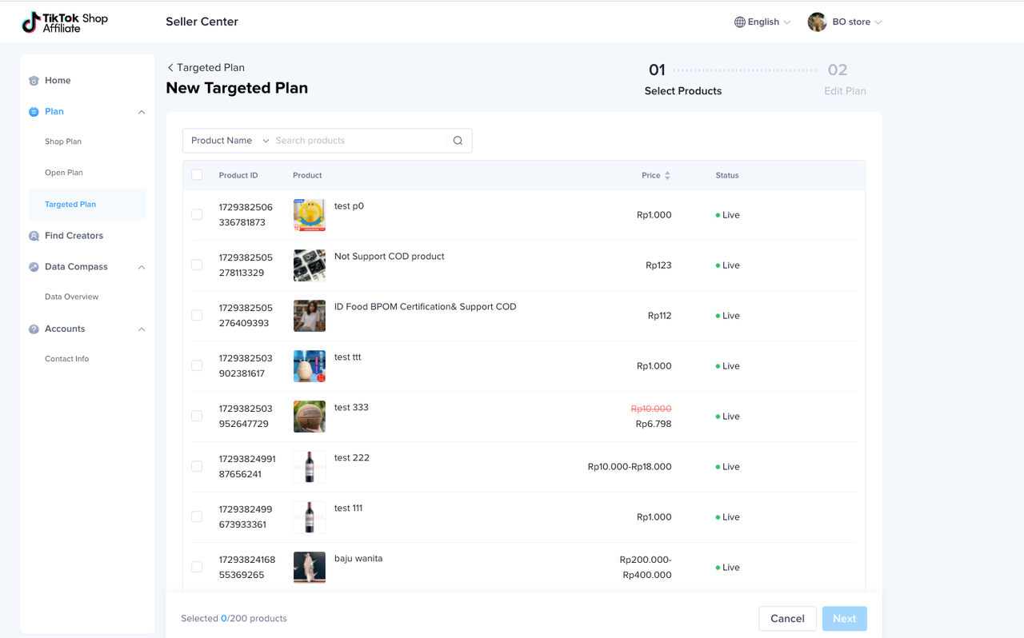1024x638 pixels.
Task: Open the Product Name search filter dropdown
Action: 230,141
